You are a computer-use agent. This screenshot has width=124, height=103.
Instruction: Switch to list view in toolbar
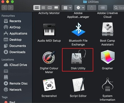point(43,8)
